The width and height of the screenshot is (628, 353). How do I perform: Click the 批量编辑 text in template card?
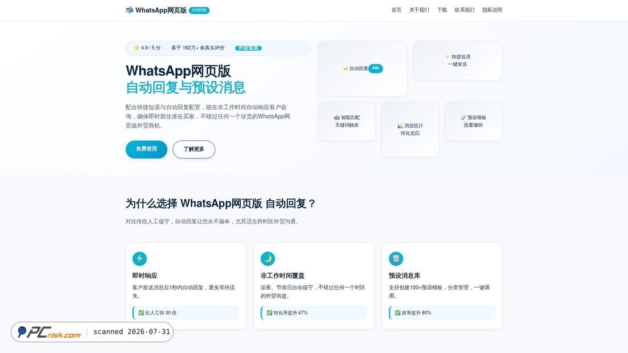(x=473, y=125)
